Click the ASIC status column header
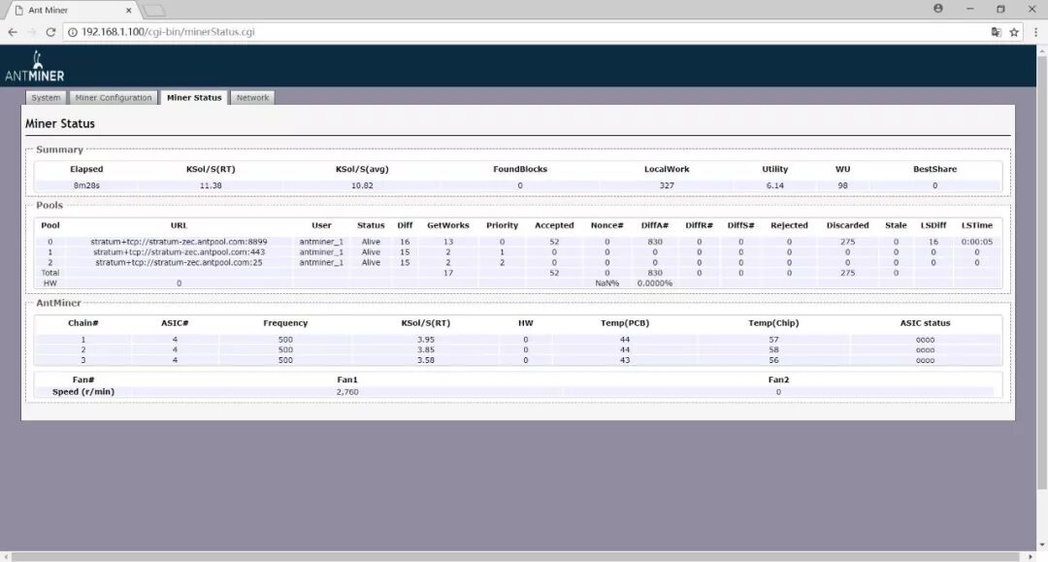 pos(925,323)
